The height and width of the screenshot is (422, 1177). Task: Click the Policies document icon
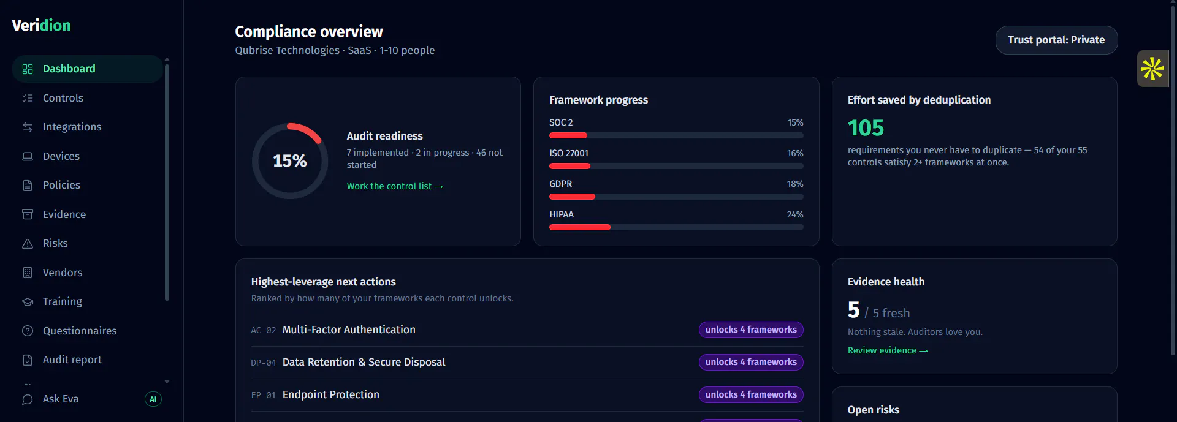pos(28,186)
